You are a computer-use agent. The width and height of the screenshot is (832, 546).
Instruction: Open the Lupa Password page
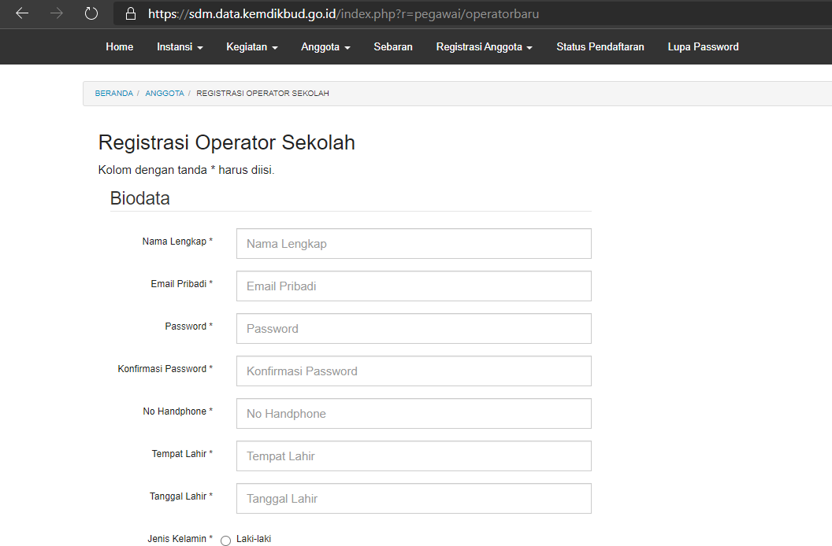703,46
